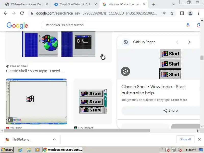Viewport: 204px width, 153px height.
Task: Switch to ClassicShellSetup_4_3_1 tab
Action: point(75,4)
